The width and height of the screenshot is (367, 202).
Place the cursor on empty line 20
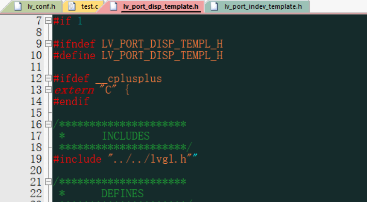pyautogui.click(x=209, y=171)
